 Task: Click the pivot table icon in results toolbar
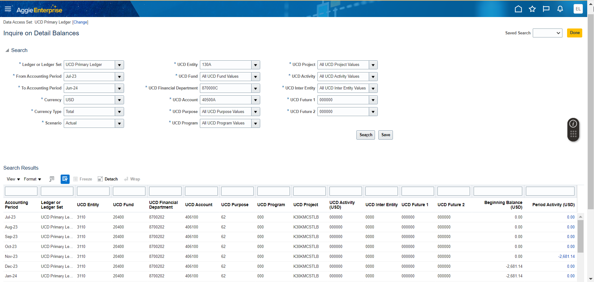click(x=52, y=179)
